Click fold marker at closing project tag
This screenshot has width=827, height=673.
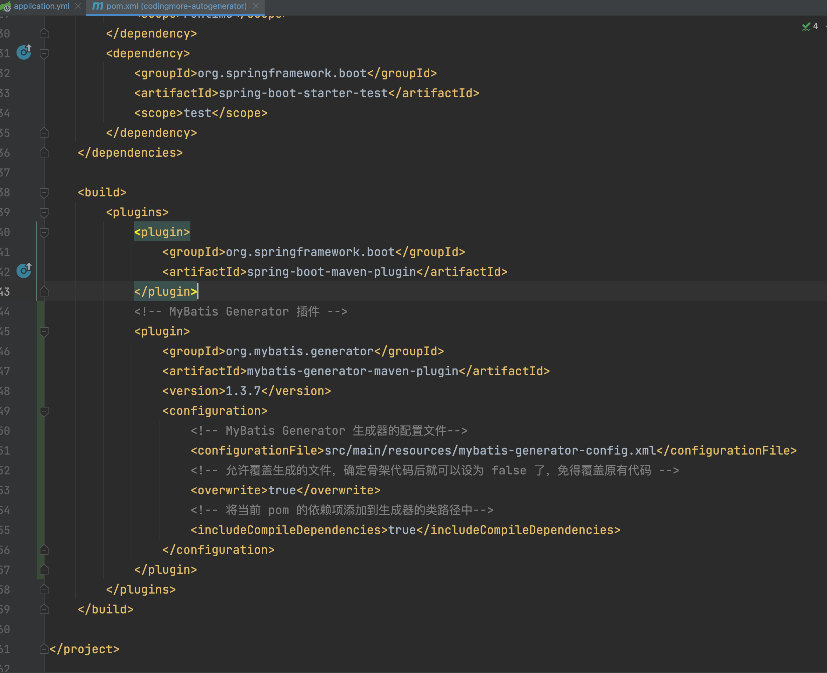tap(44, 649)
